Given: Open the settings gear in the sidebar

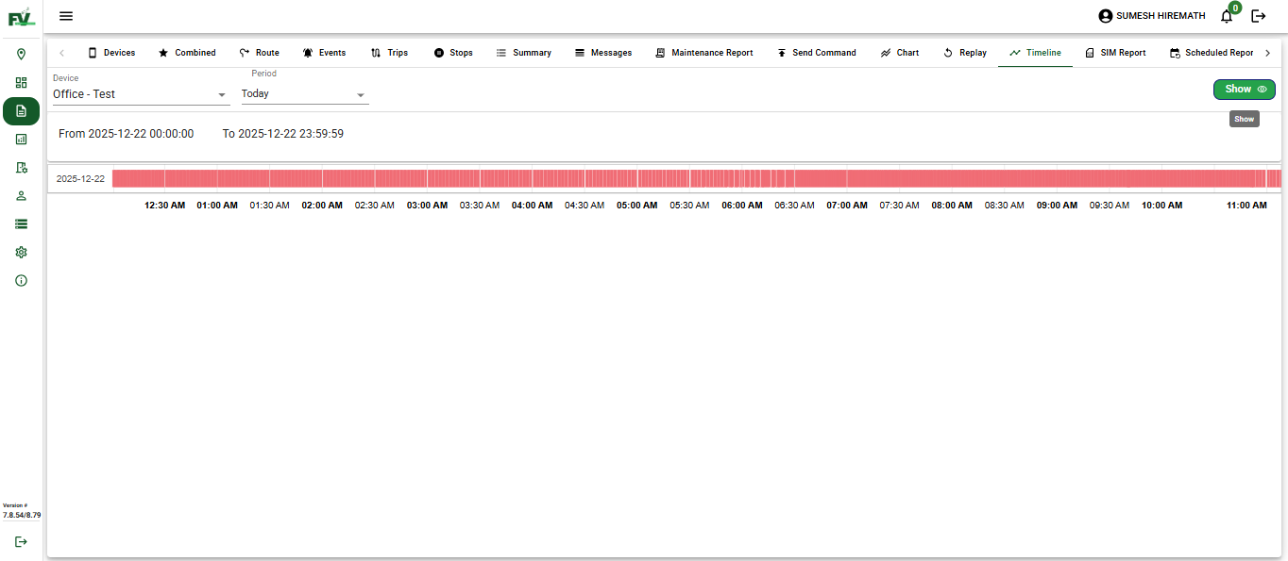Looking at the screenshot, I should pyautogui.click(x=21, y=252).
